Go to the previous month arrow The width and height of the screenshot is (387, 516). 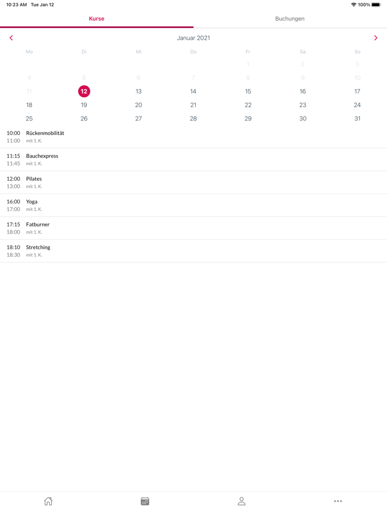coord(11,38)
